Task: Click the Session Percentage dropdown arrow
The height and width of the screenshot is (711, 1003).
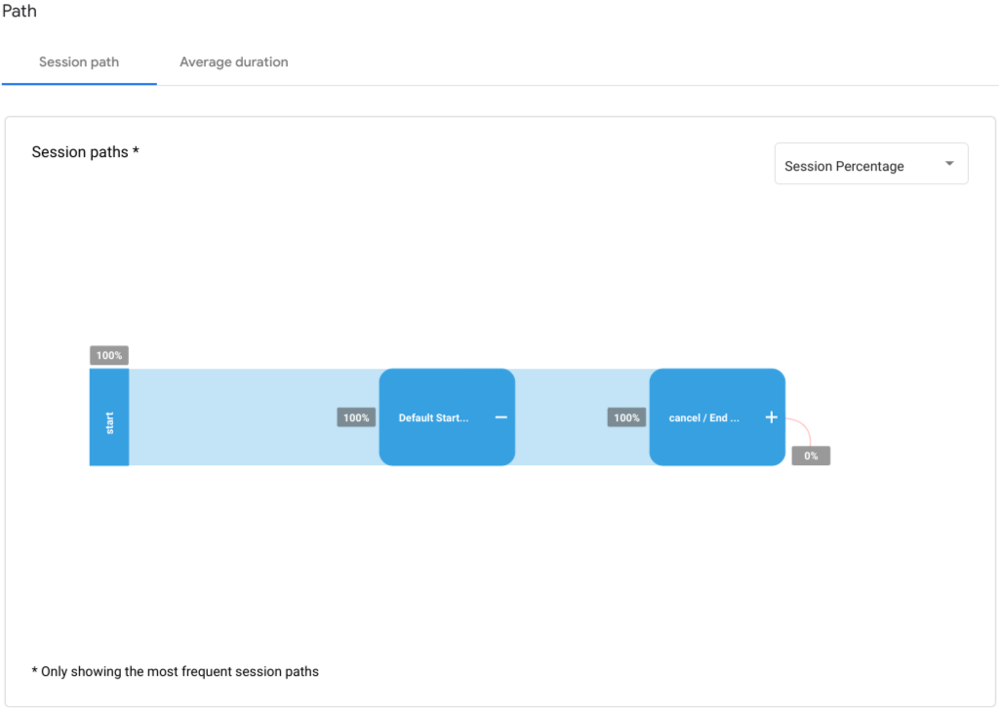Action: pos(948,163)
